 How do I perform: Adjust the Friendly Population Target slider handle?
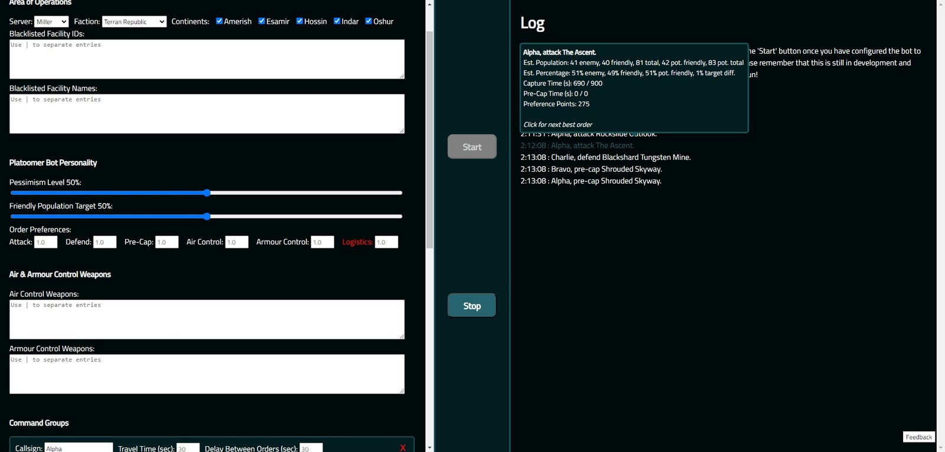[x=207, y=217]
